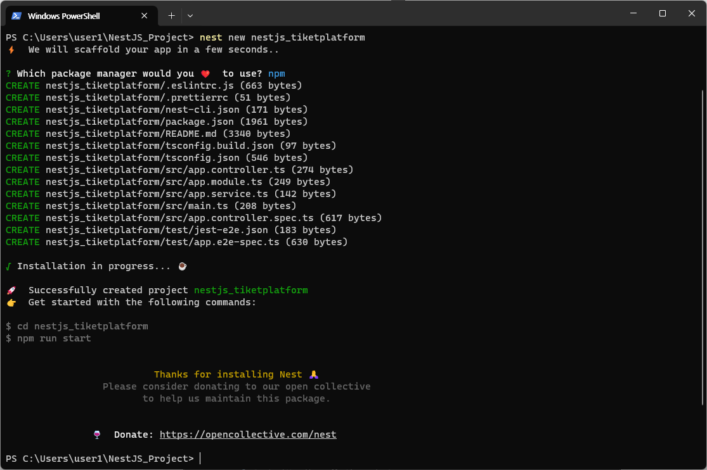Click the 'src/app.controller.ts (274 bytes)' line
The height and width of the screenshot is (470, 707).
click(x=179, y=170)
